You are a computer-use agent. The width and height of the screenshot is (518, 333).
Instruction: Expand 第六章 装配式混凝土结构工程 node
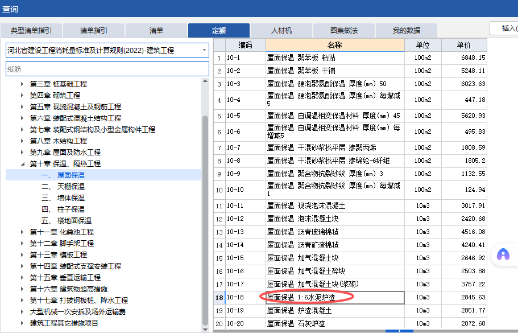click(22, 118)
